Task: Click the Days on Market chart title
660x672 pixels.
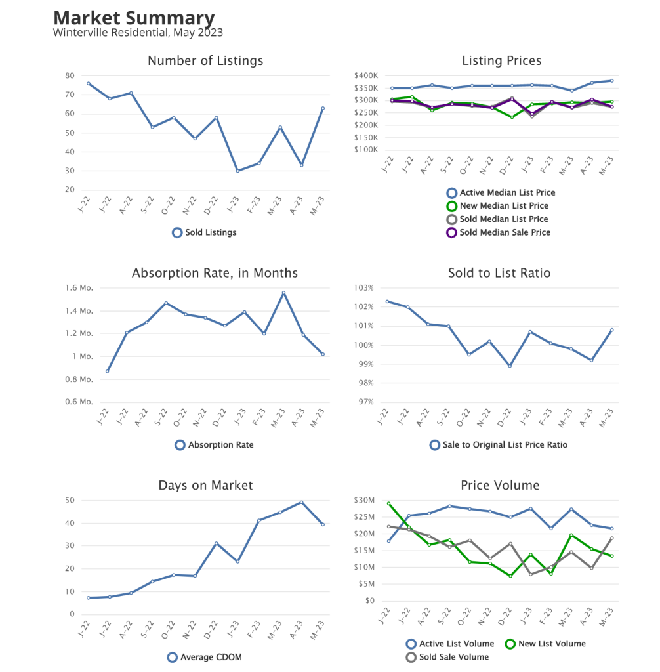Action: (x=205, y=486)
